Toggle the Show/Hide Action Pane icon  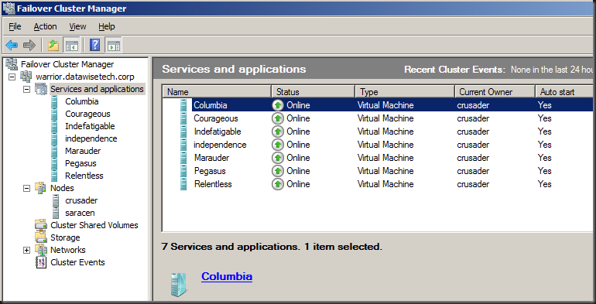(113, 46)
